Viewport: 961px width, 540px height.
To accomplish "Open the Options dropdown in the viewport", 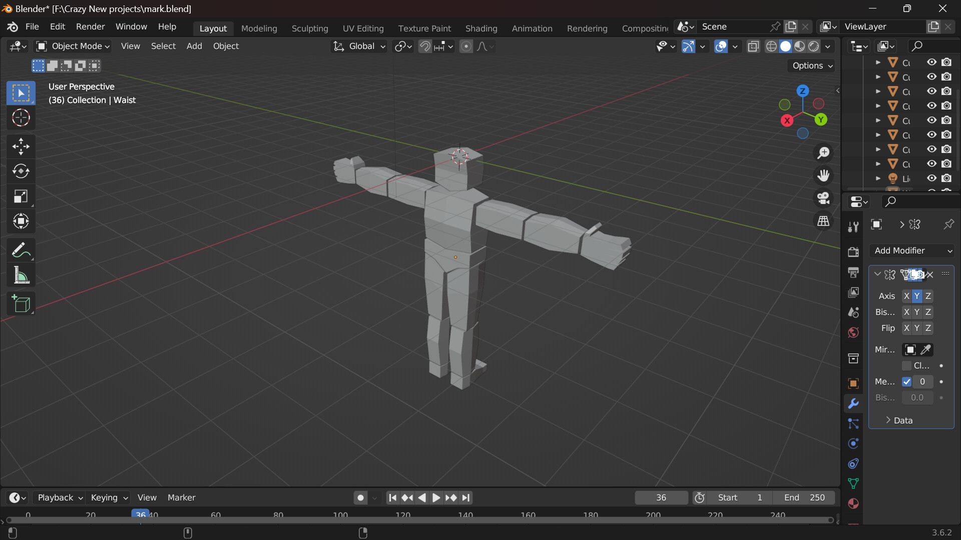I will [810, 65].
